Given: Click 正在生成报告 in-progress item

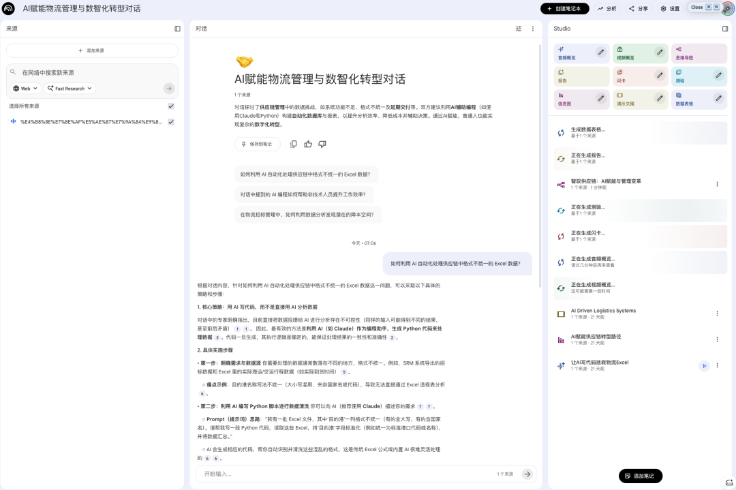Looking at the screenshot, I should pos(640,159).
